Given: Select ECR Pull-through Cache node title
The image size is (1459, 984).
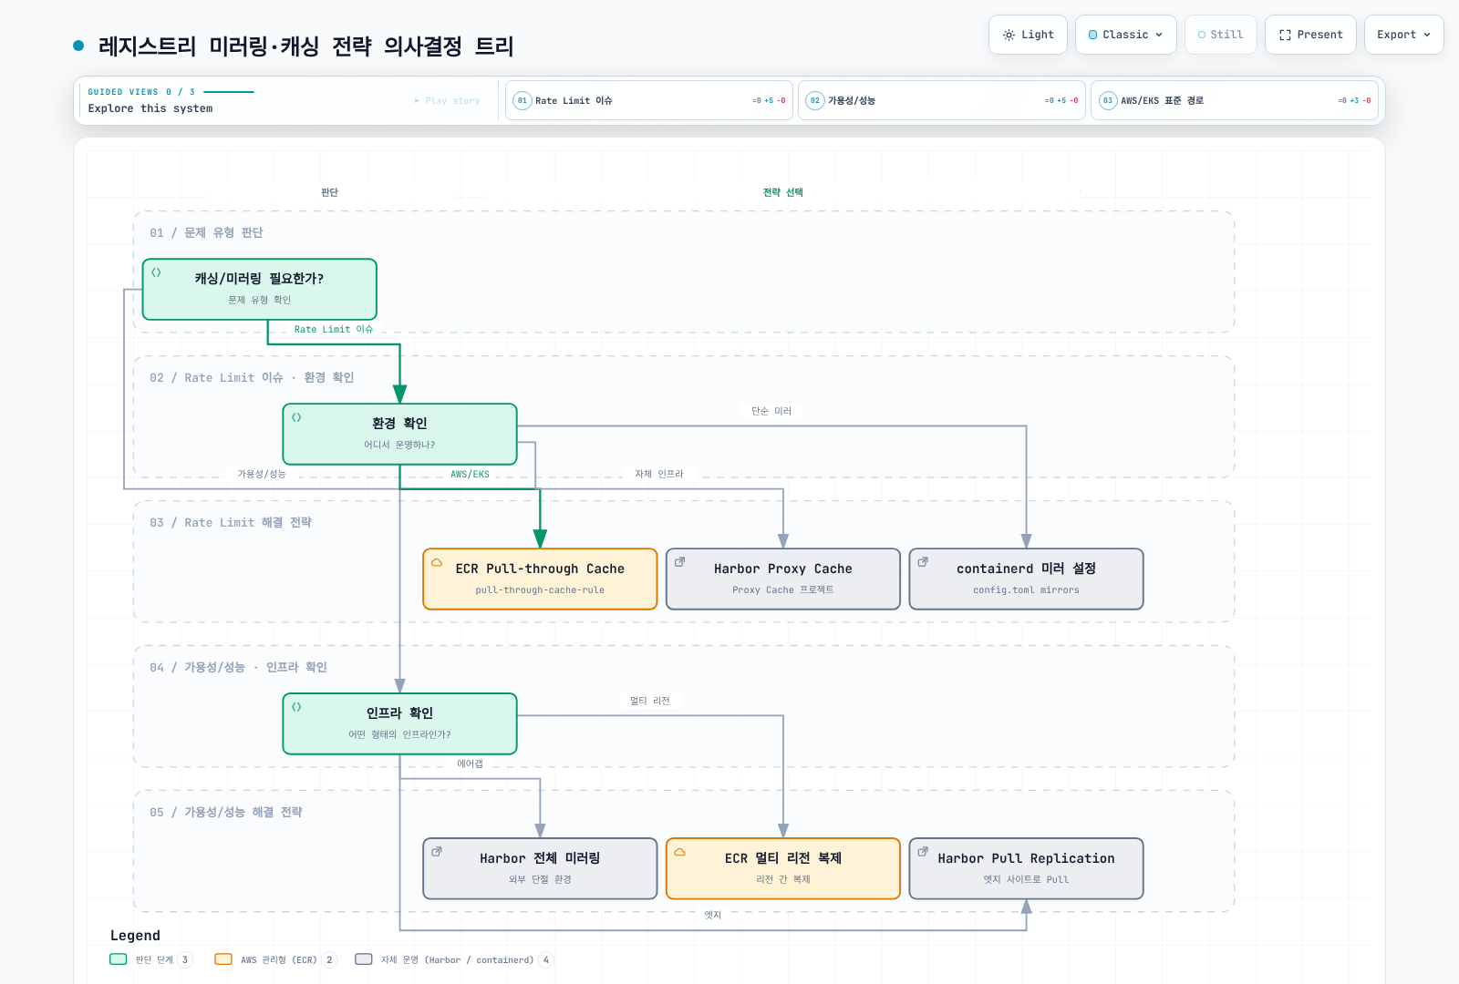Looking at the screenshot, I should [x=540, y=569].
